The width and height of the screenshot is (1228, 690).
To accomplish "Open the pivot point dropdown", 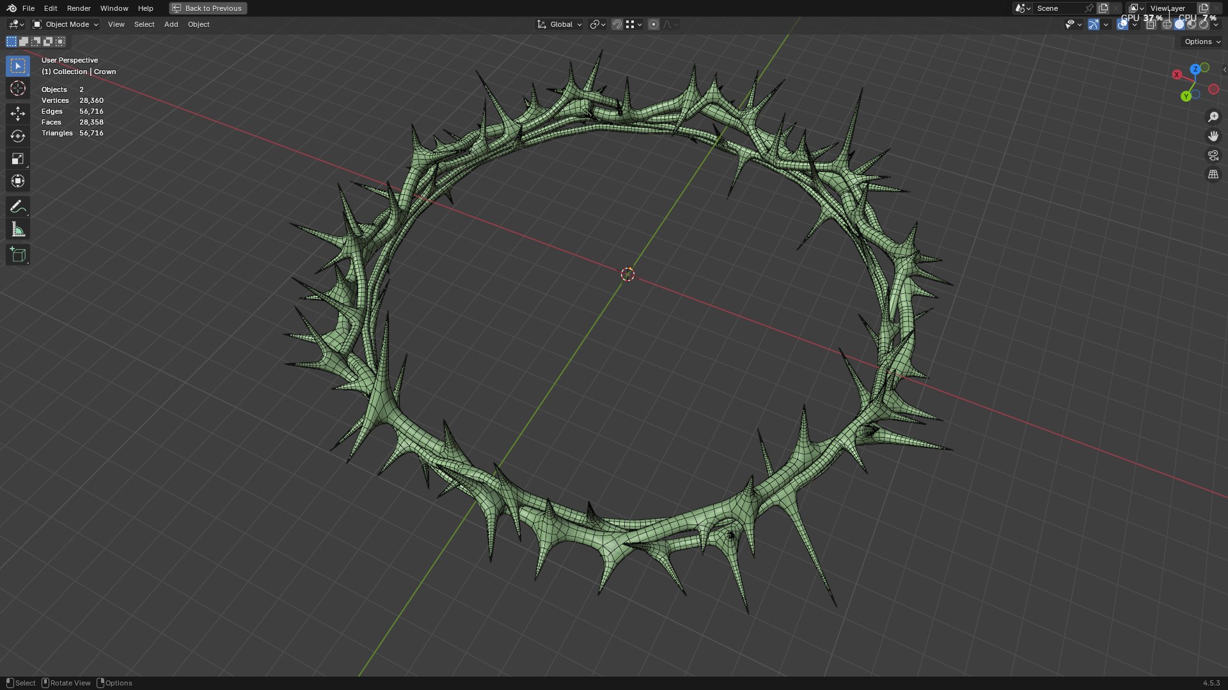I will pos(597,24).
